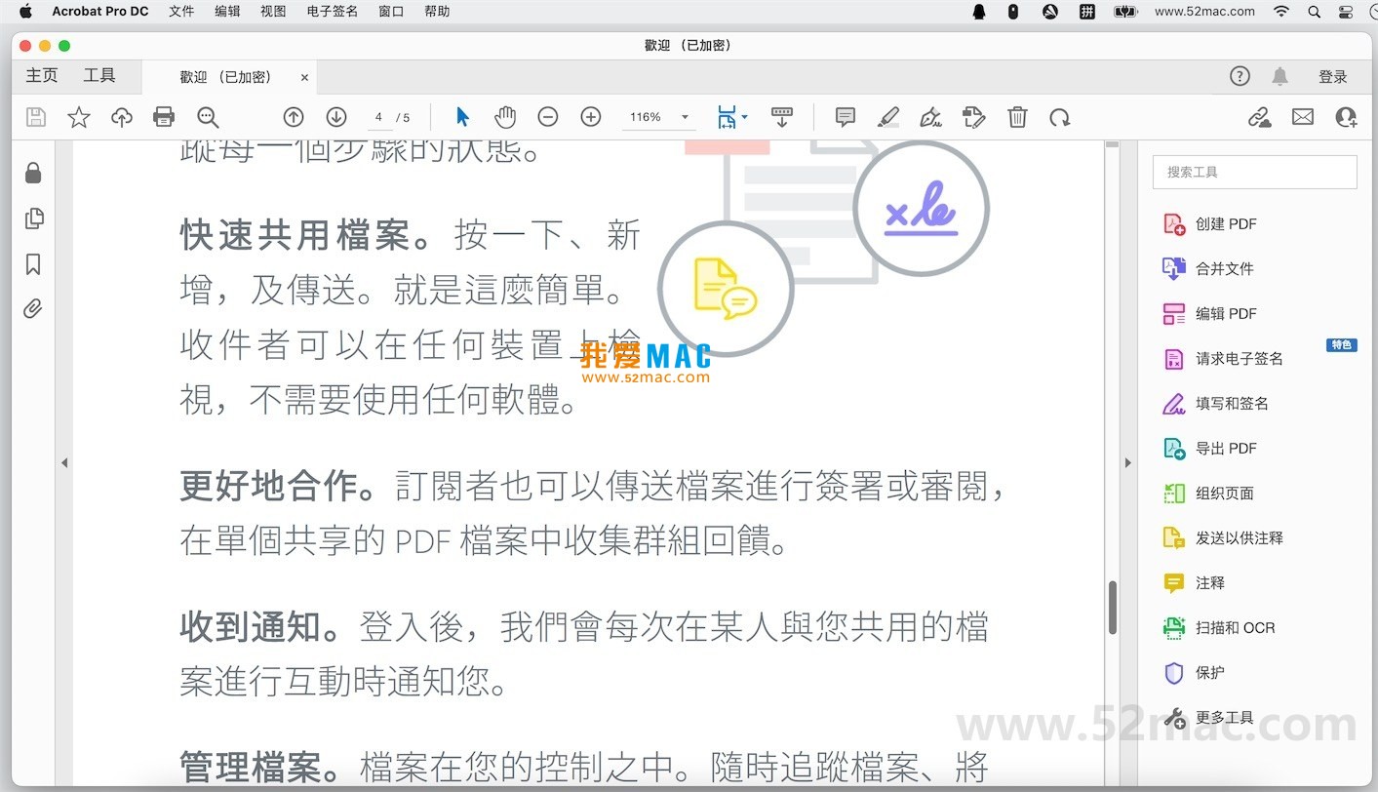Expand the left navigation pane arrow
This screenshot has width=1378, height=792.
click(x=64, y=463)
